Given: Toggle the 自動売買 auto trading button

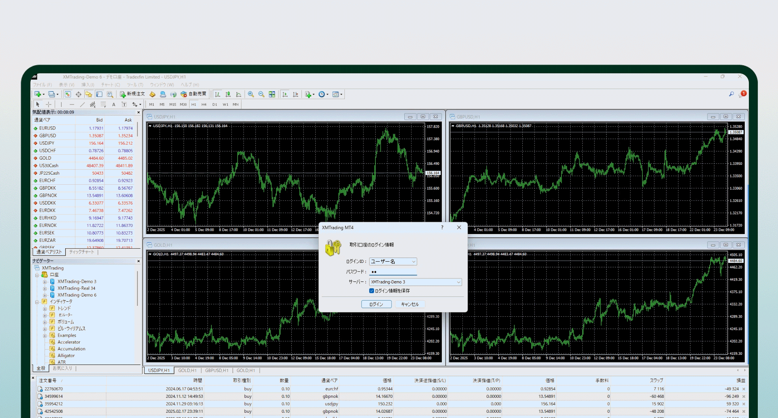Looking at the screenshot, I should (193, 94).
